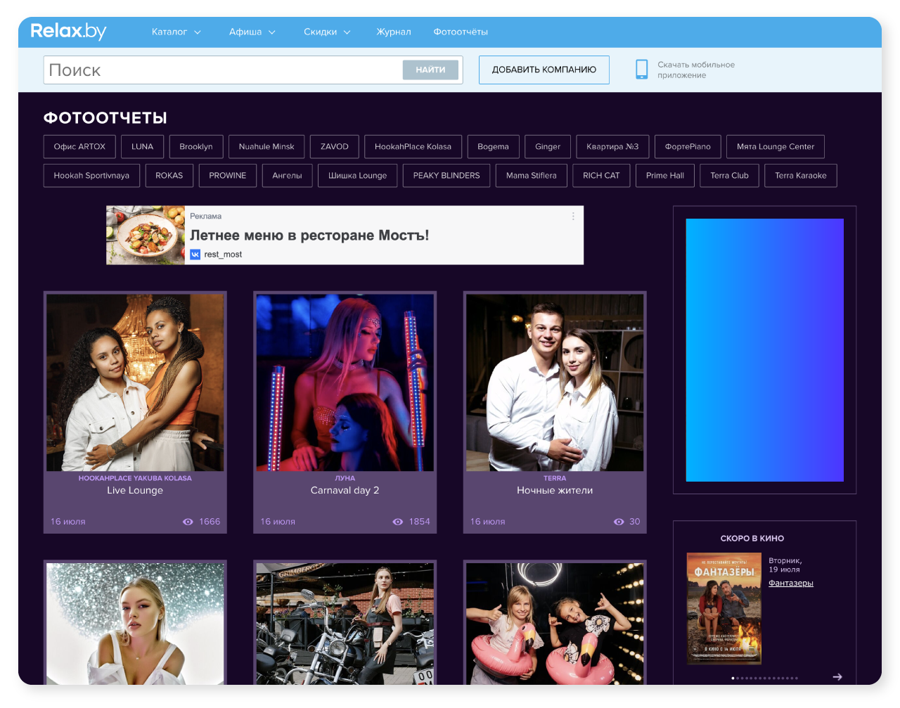This screenshot has height=708, width=900.
Task: Expand the Каталог dropdown menu
Action: coord(176,32)
